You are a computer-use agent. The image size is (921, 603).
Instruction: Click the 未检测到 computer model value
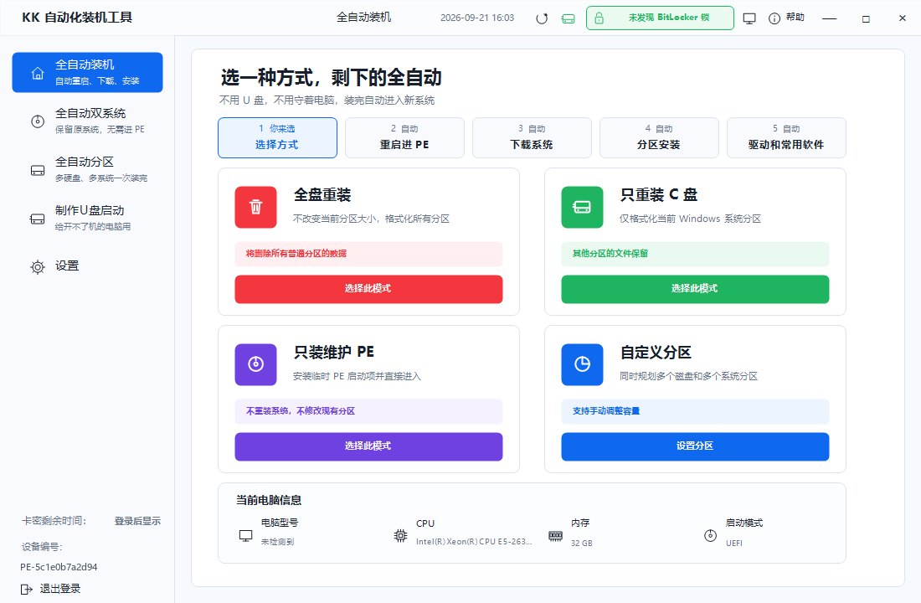pyautogui.click(x=277, y=542)
